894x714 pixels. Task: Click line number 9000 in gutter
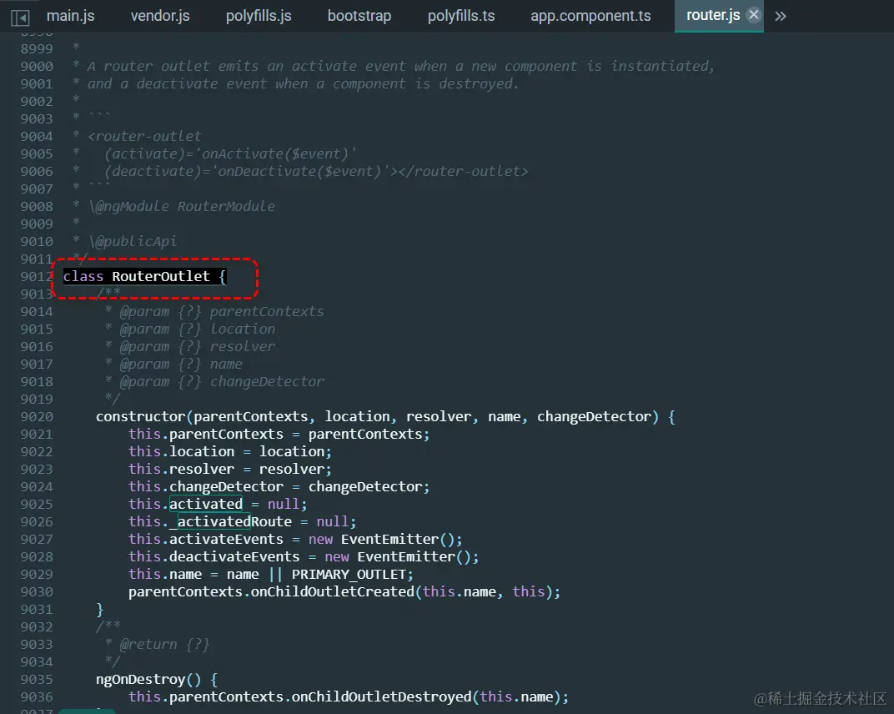coord(37,67)
